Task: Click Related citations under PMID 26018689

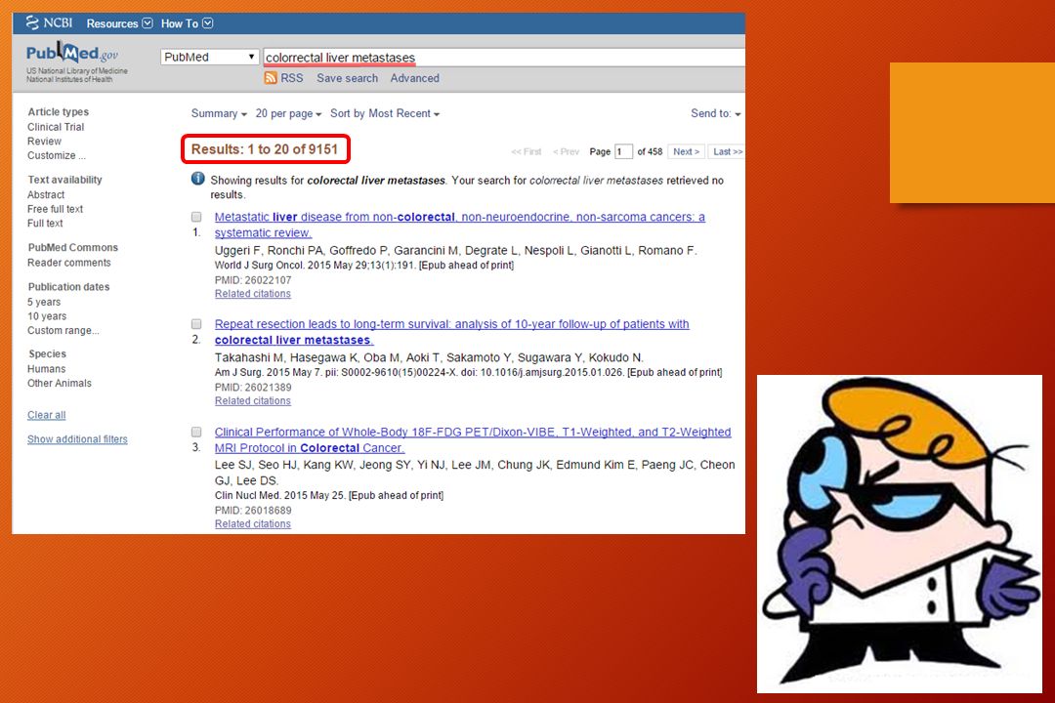Action: [253, 524]
